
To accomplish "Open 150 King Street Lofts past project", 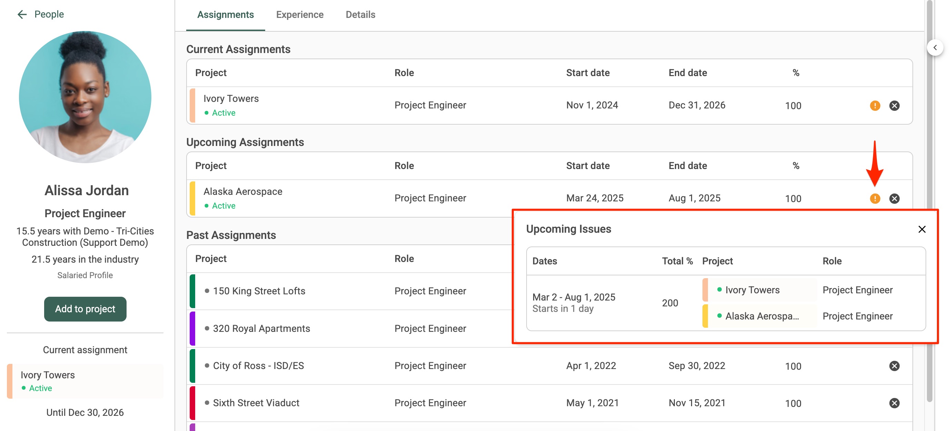I will (259, 291).
